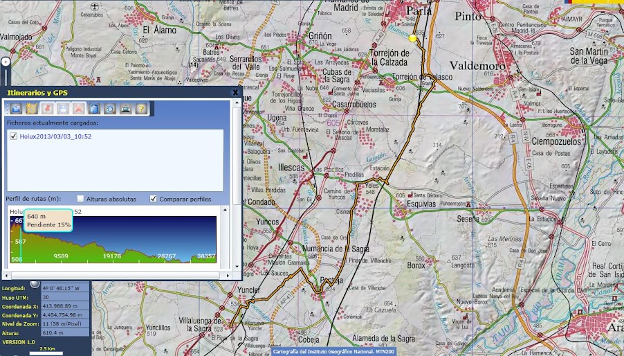
Task: Click the horizontal scrollbar thumb in the panel
Action: pyautogui.click(x=116, y=275)
